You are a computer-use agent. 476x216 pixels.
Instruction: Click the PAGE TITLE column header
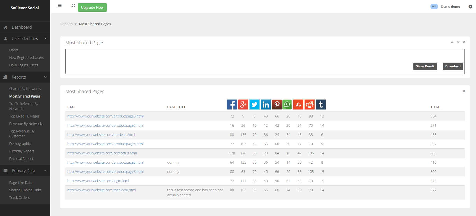176,107
